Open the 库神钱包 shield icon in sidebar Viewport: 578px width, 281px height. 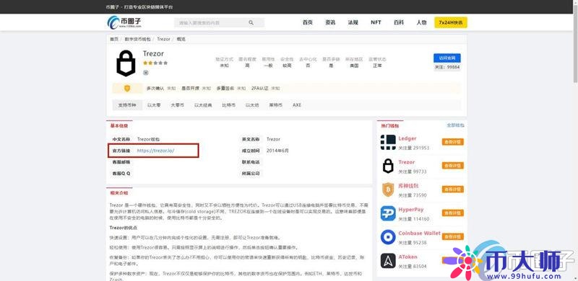(388, 189)
